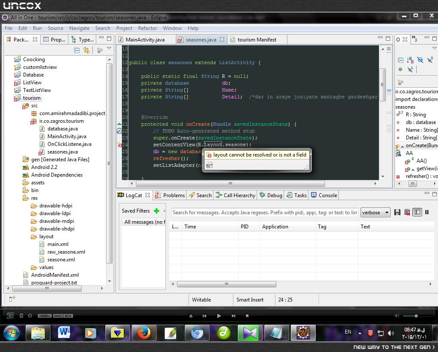Toggle hide static members in Outline
438x352 pixels.
coord(430,60)
